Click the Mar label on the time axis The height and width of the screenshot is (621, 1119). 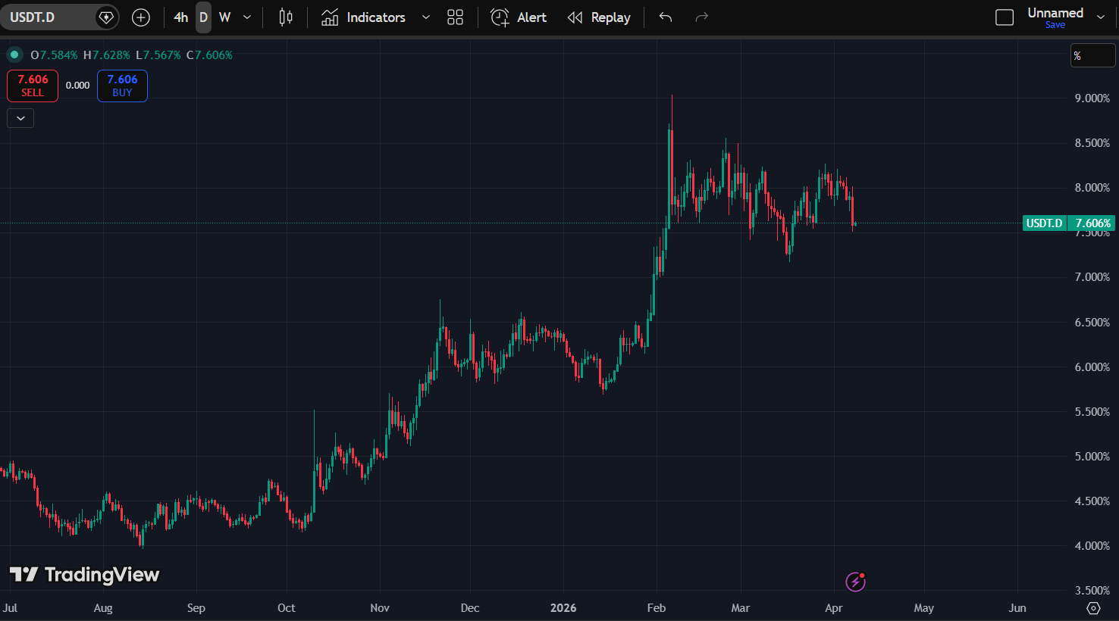coord(741,608)
